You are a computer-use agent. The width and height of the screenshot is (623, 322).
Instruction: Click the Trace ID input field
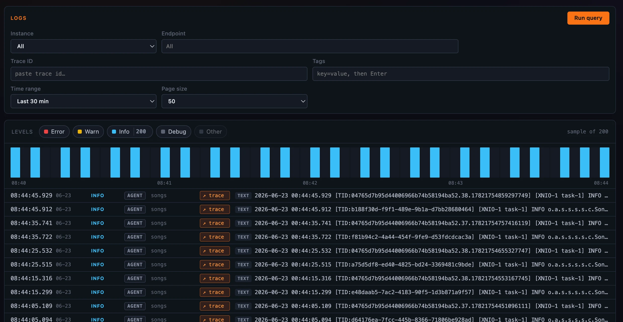click(x=159, y=74)
